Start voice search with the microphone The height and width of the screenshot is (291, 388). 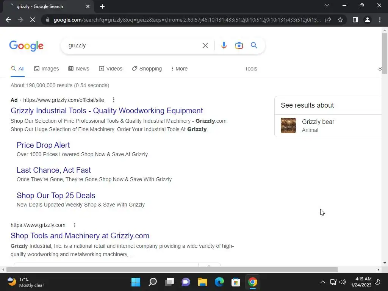(x=224, y=45)
